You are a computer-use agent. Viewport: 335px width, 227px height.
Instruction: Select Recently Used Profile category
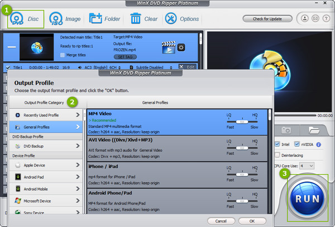click(46, 115)
